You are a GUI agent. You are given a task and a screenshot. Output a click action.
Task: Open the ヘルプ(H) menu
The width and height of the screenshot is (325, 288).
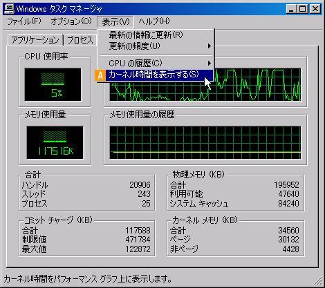click(x=154, y=21)
